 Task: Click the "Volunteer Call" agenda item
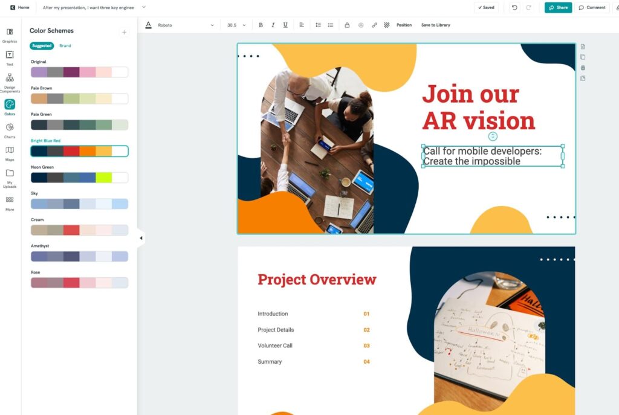click(x=275, y=346)
